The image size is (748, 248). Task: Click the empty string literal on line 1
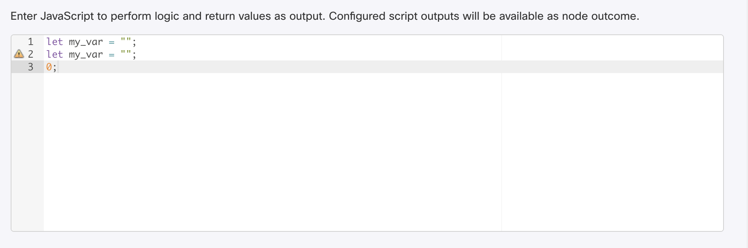[126, 41]
